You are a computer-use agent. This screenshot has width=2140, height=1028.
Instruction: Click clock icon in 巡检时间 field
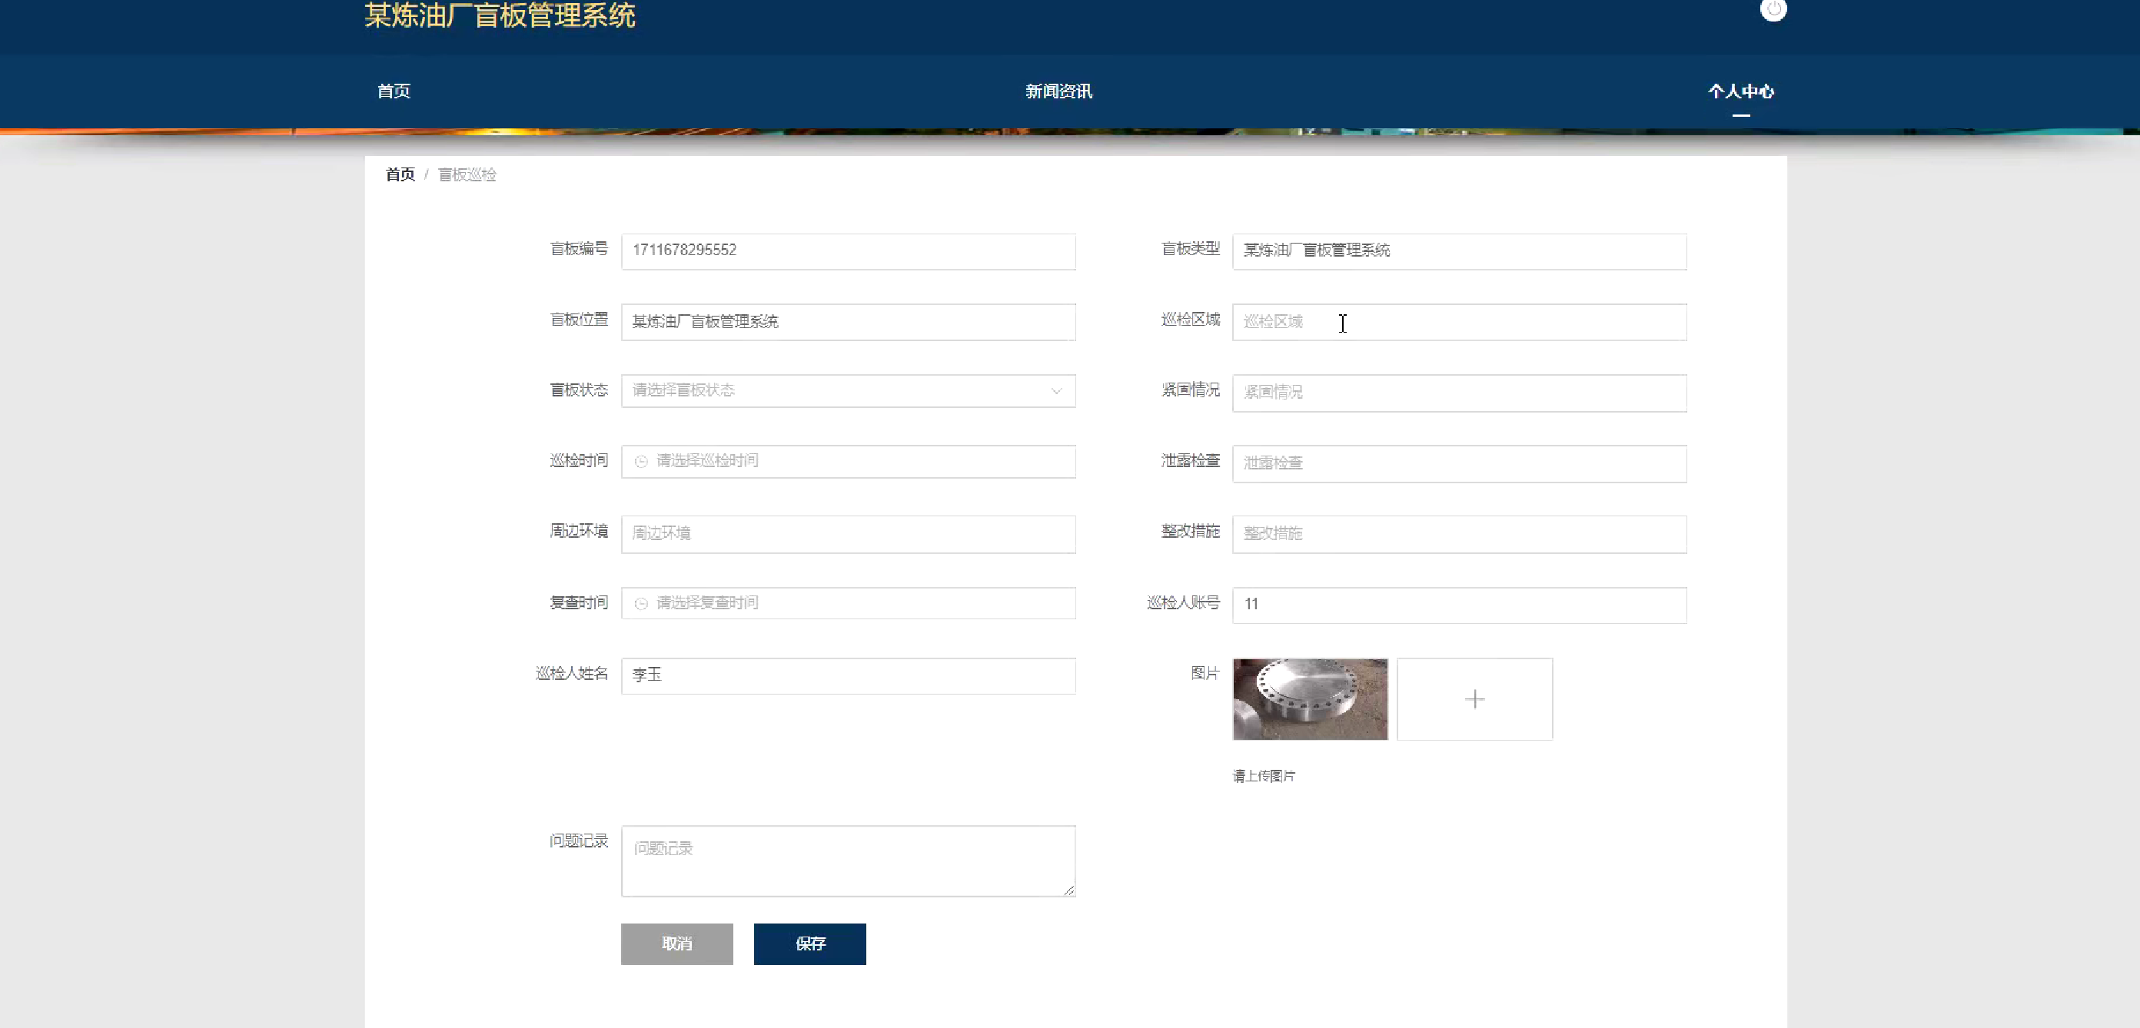coord(640,462)
